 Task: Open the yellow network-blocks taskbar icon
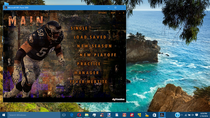pyautogui.click(x=139, y=115)
